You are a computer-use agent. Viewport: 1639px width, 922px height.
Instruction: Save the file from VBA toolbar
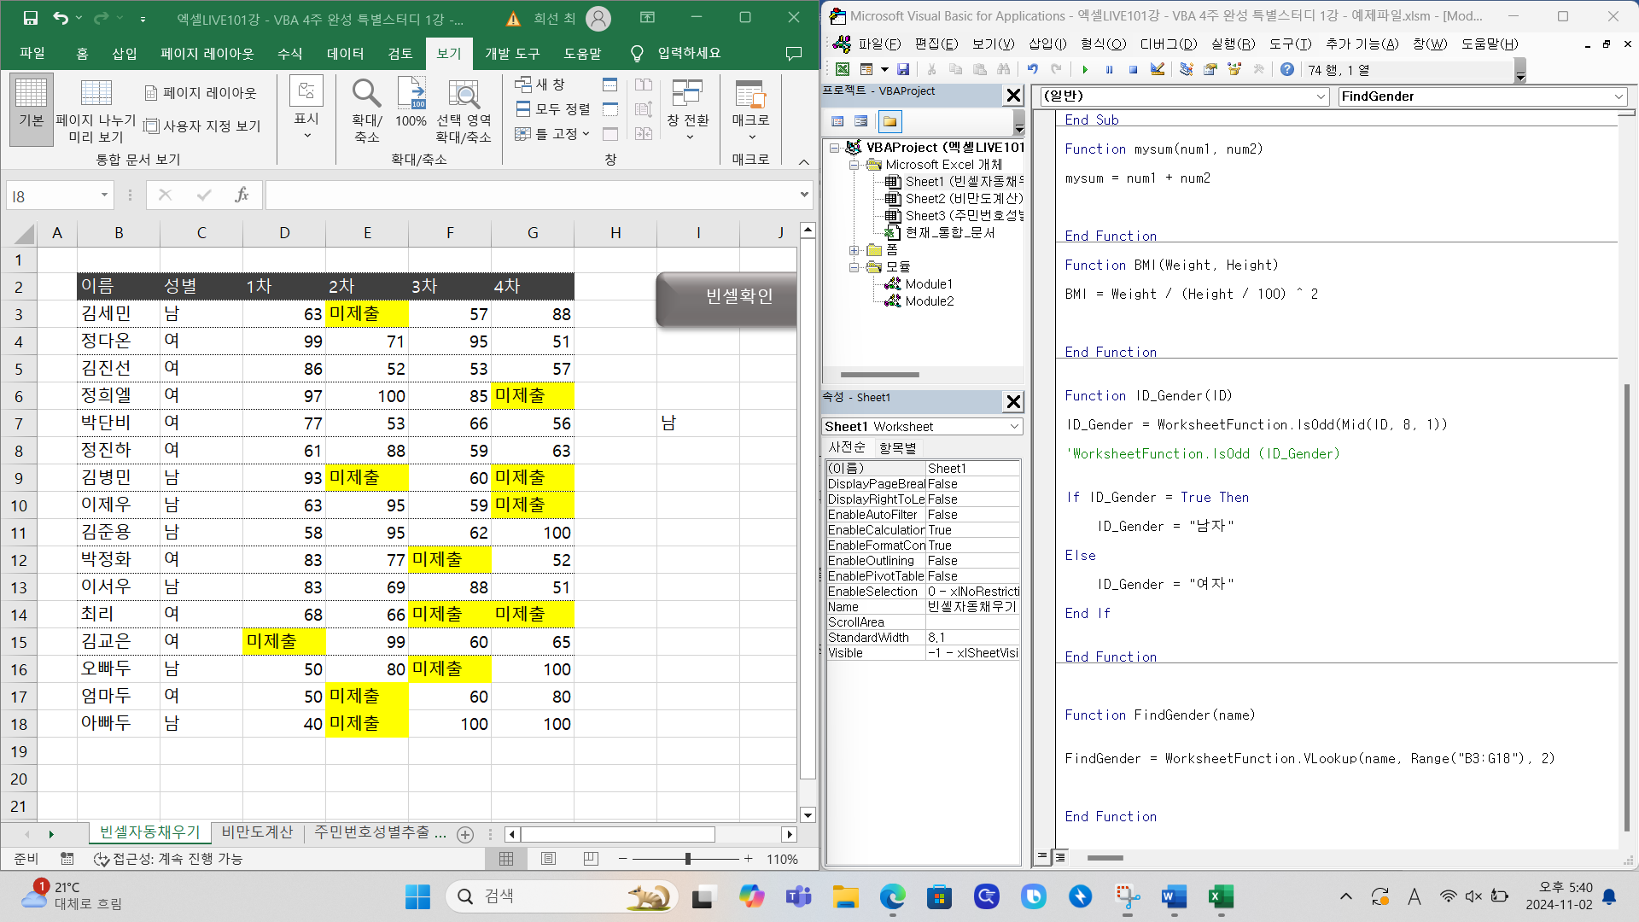pos(903,70)
